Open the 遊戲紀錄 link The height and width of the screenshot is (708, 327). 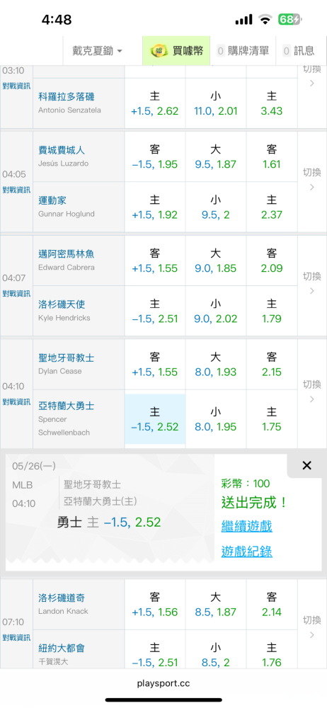[x=246, y=552]
